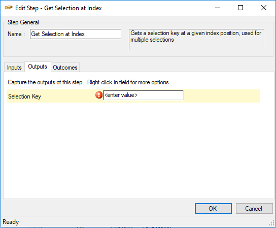
Task: Click the Selection Key enter value field
Action: (143, 95)
